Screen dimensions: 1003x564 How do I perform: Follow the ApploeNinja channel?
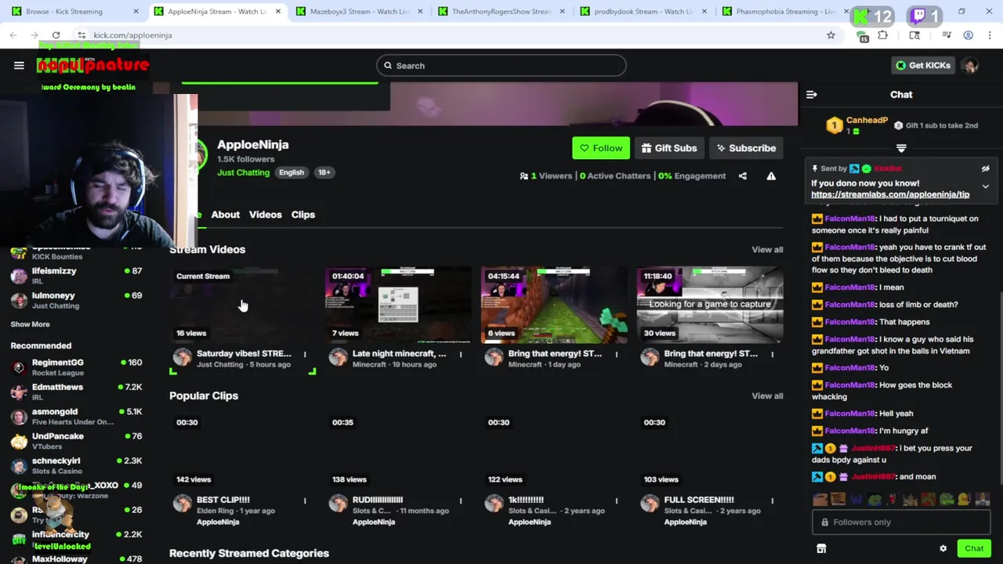pyautogui.click(x=600, y=148)
